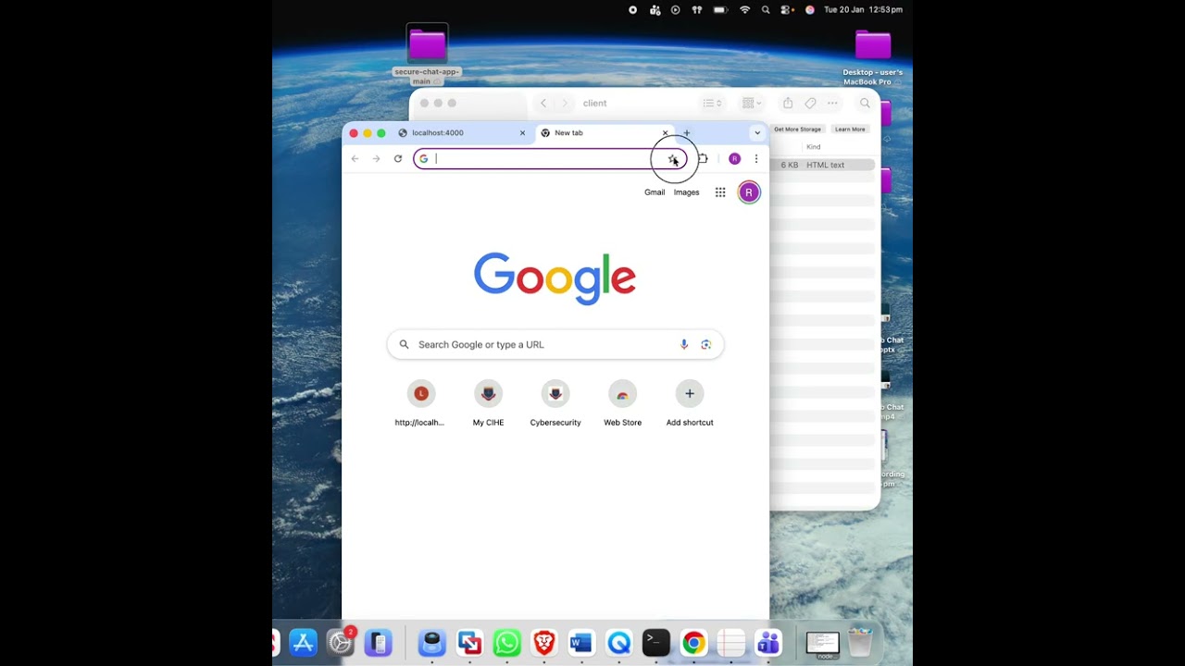Open the Desktop - user's MacBook Pro folder
Viewport: 1185px width, 666px height.
872,57
